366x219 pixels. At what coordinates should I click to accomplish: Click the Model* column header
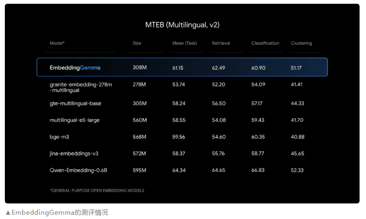(x=57, y=43)
